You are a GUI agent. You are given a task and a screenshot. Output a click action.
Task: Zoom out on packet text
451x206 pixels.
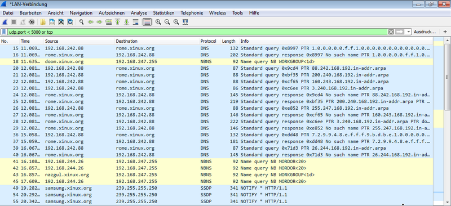pos(167,22)
